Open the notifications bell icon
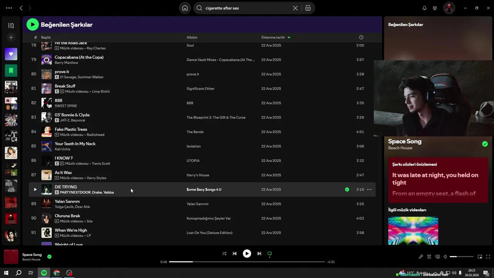494x278 pixels. [425, 8]
